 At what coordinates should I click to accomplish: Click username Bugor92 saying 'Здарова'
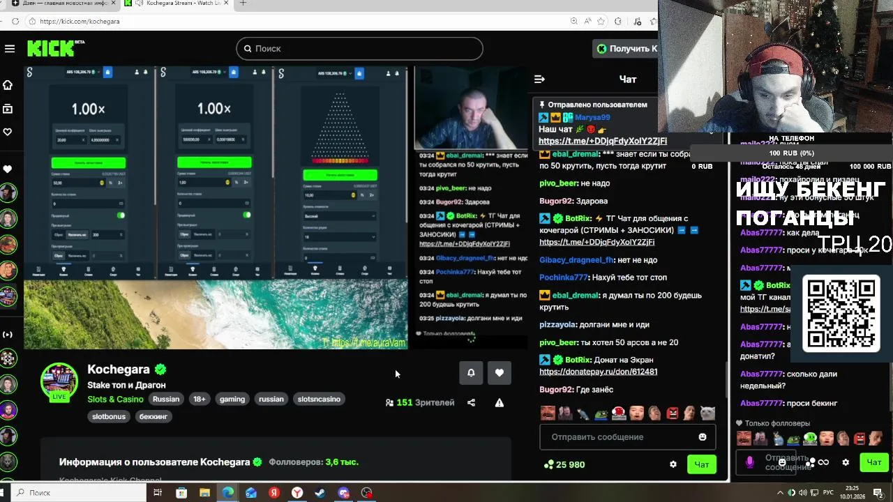[x=556, y=201]
